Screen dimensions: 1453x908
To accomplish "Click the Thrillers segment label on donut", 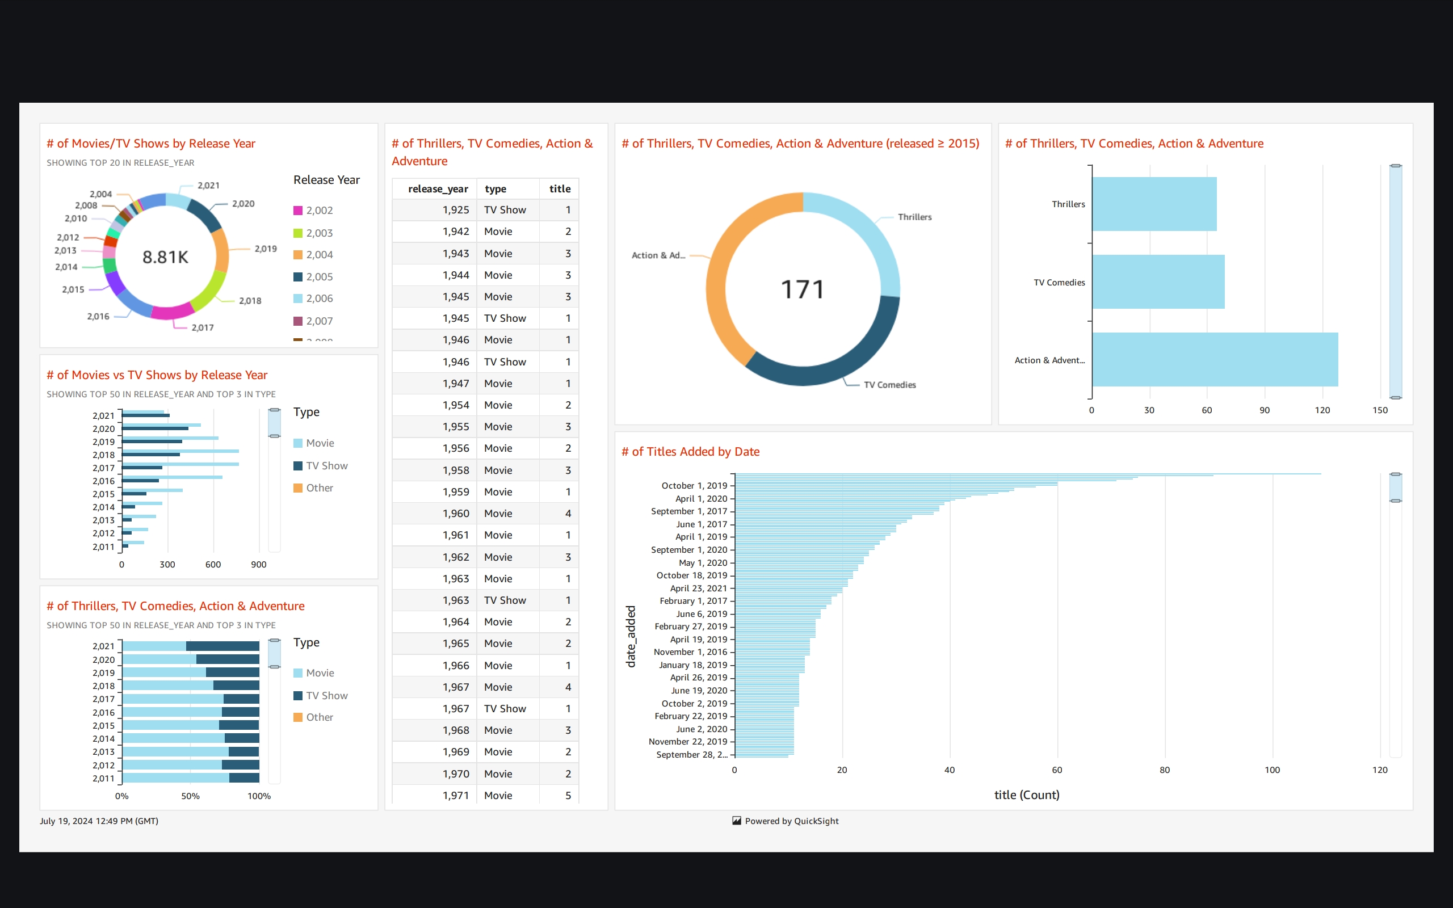I will tap(914, 217).
